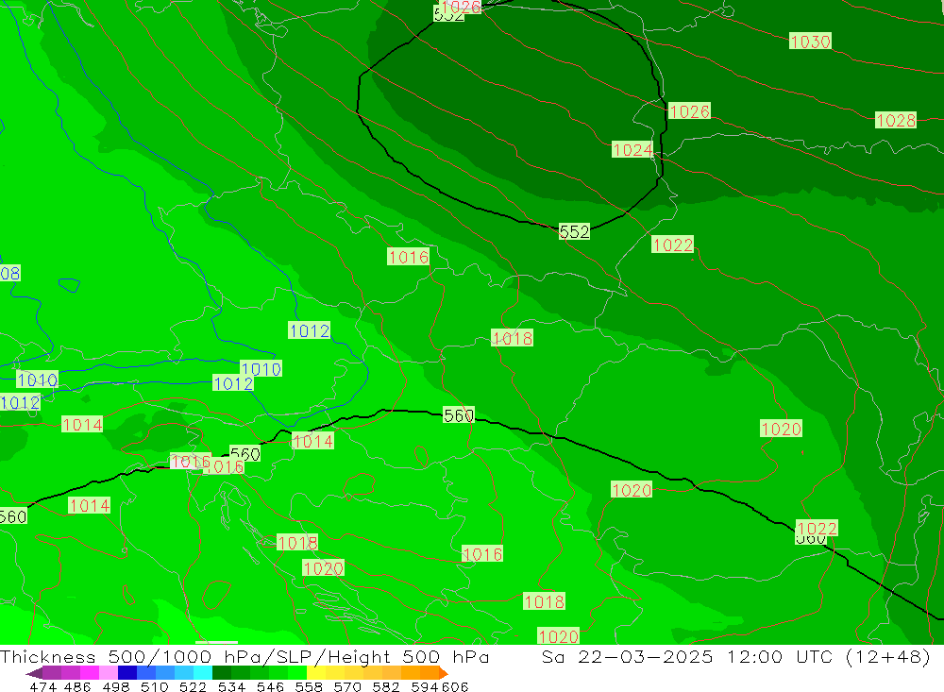The height and width of the screenshot is (692, 944).
Task: Pick the cyan swatch in the legend
Action: tap(203, 673)
